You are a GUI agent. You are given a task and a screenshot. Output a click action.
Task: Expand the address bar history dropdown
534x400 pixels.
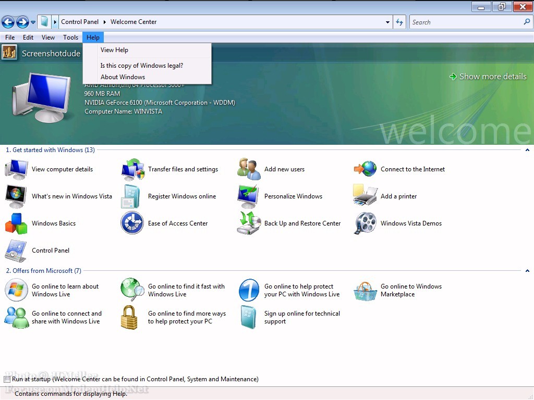387,22
